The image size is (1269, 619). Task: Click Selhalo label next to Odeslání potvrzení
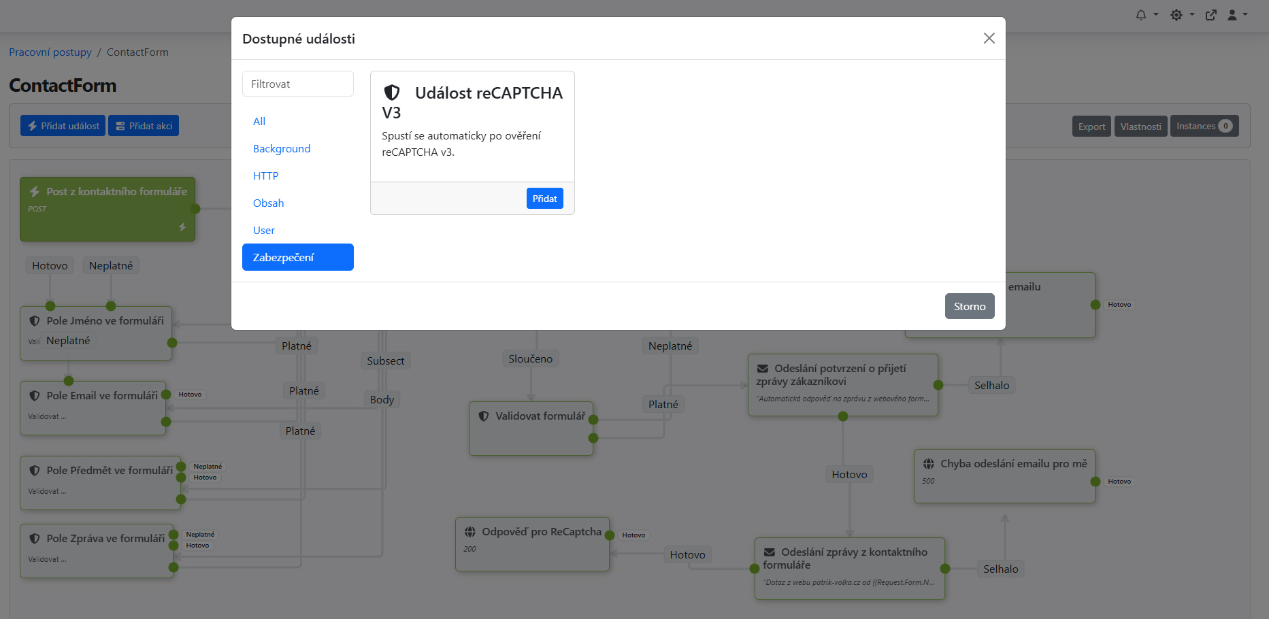[992, 386]
